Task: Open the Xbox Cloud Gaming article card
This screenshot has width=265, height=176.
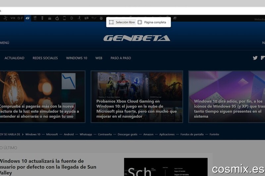Action: 137,96
